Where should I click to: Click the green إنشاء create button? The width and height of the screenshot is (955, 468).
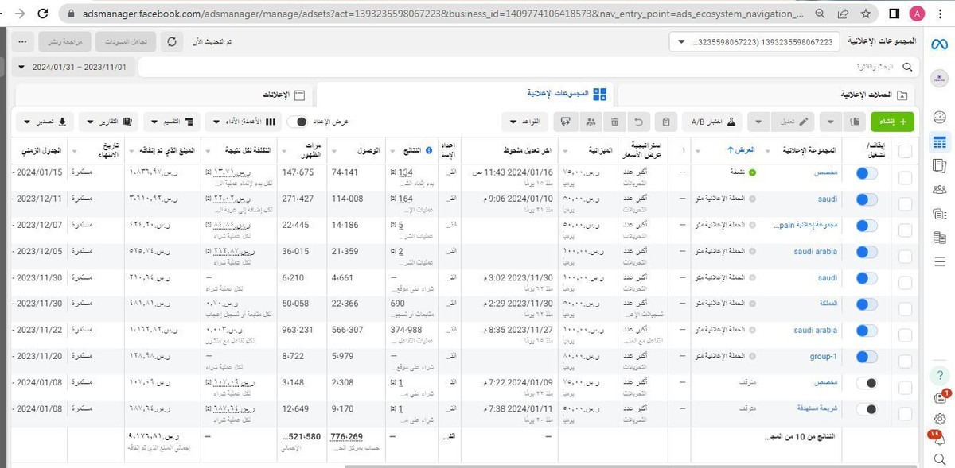tap(893, 121)
